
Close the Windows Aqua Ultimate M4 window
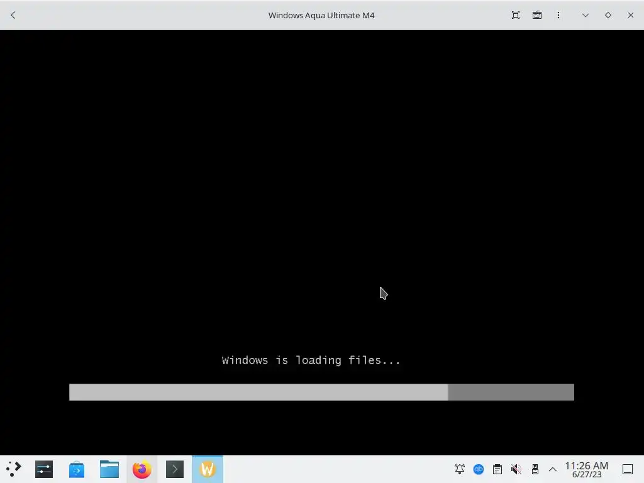click(x=630, y=15)
